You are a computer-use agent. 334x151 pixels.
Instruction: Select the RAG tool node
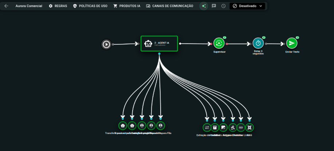(x=249, y=127)
